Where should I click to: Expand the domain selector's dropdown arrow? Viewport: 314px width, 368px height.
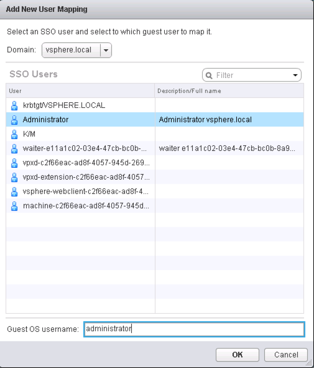106,50
